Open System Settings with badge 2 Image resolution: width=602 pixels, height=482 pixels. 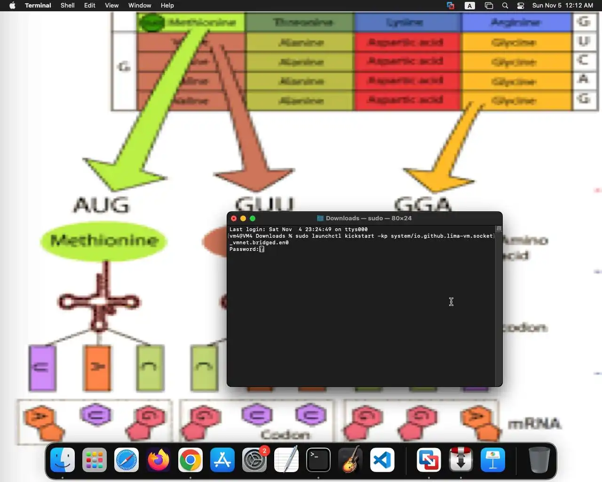(x=254, y=460)
